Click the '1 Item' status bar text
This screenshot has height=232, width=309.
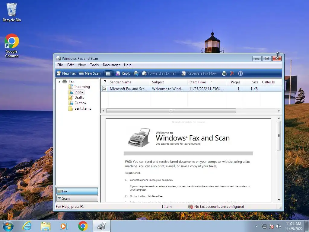[167, 207]
